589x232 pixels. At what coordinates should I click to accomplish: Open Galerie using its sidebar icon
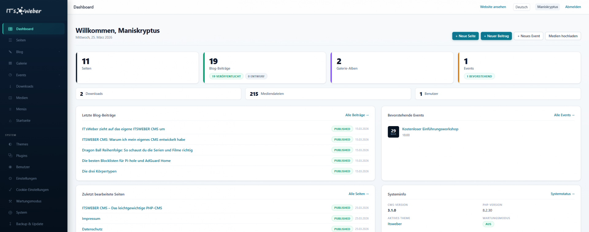pos(10,63)
